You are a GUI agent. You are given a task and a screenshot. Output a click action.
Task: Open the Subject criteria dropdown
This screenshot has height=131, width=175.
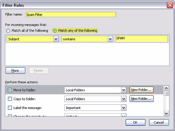33,39
